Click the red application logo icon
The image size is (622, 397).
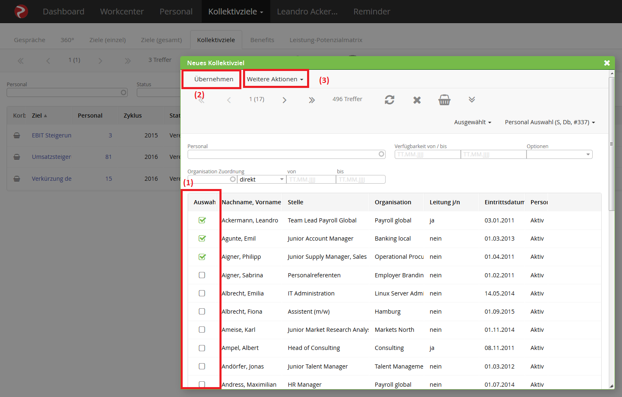coord(21,11)
